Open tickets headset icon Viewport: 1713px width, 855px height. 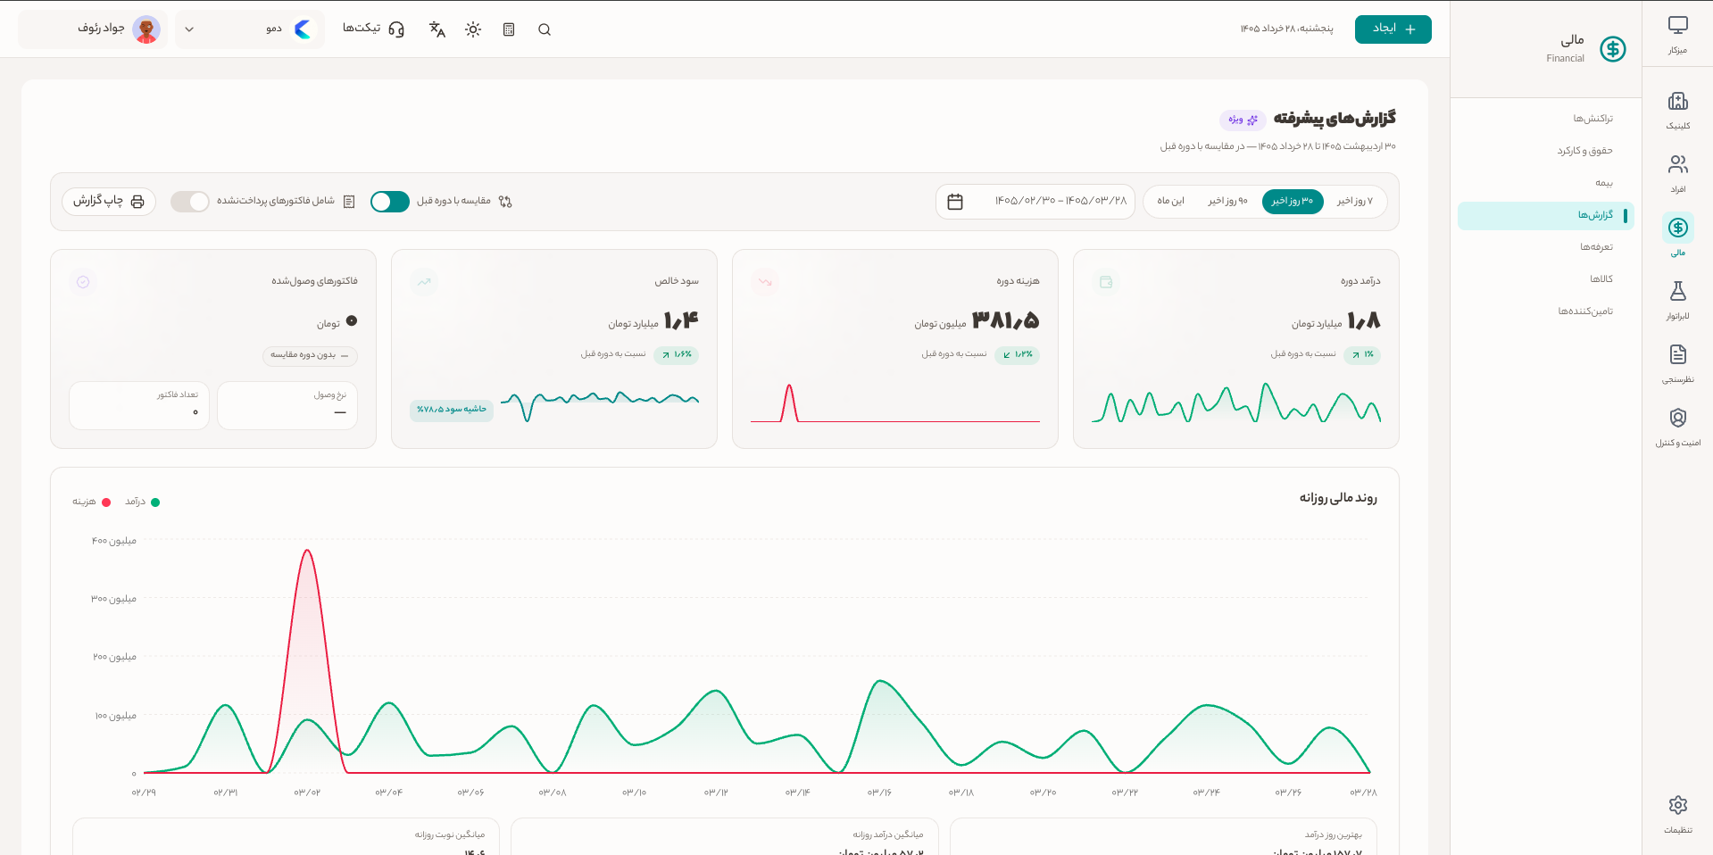click(x=374, y=29)
